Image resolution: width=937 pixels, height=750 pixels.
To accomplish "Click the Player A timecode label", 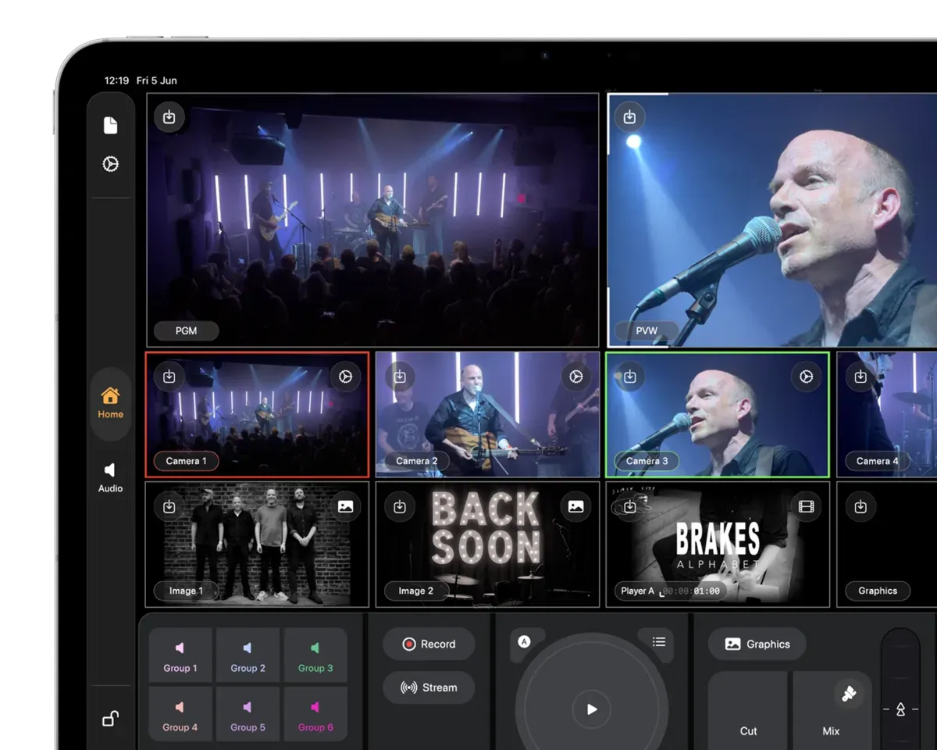I will tap(671, 591).
